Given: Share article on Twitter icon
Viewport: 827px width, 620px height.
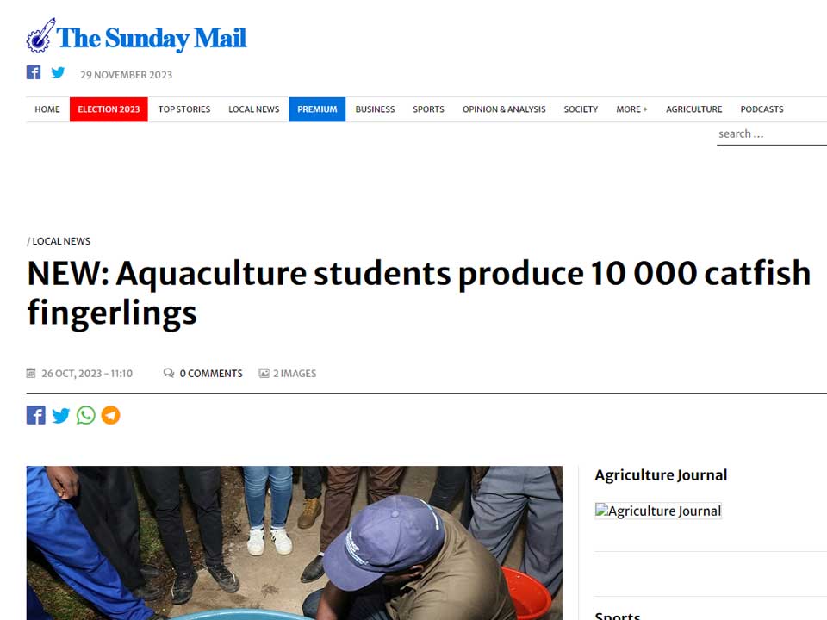Looking at the screenshot, I should (60, 416).
